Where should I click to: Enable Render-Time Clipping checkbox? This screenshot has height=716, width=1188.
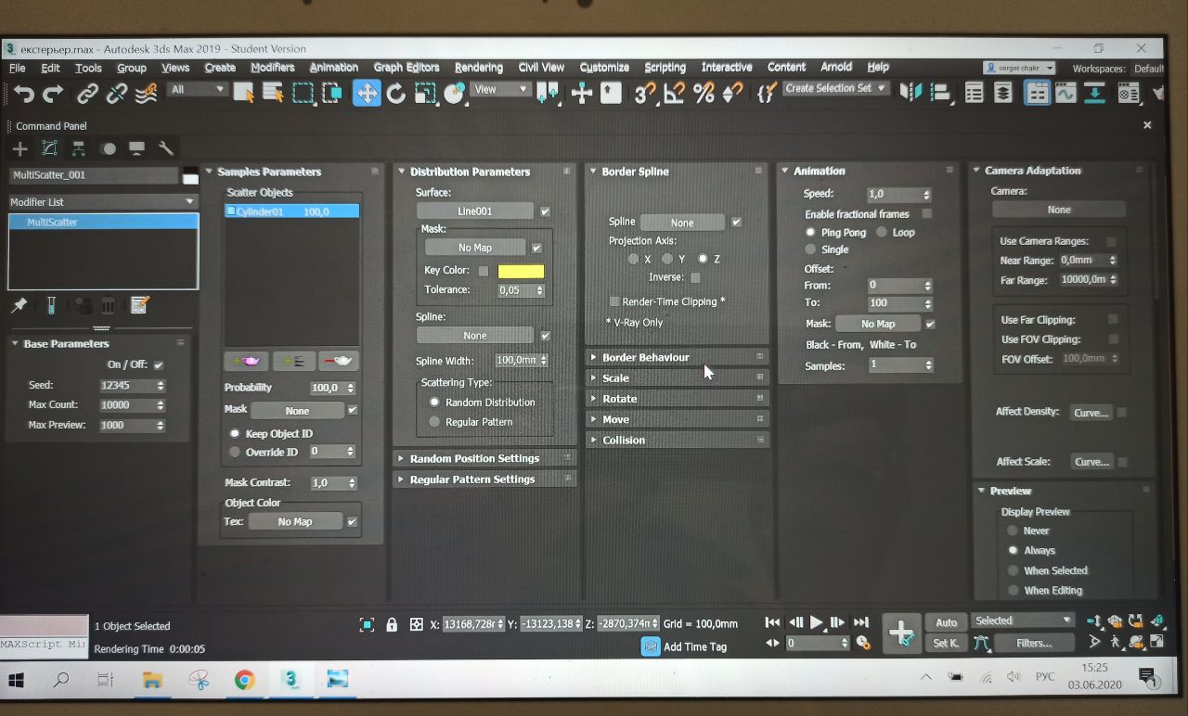pyautogui.click(x=614, y=301)
